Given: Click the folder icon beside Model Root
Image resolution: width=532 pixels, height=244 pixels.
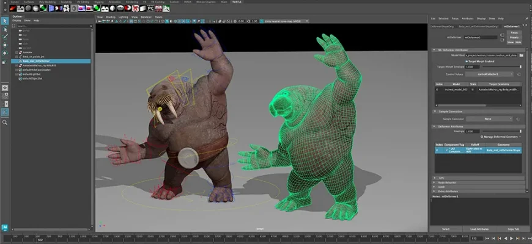Looking at the screenshot, I should (x=521, y=55).
